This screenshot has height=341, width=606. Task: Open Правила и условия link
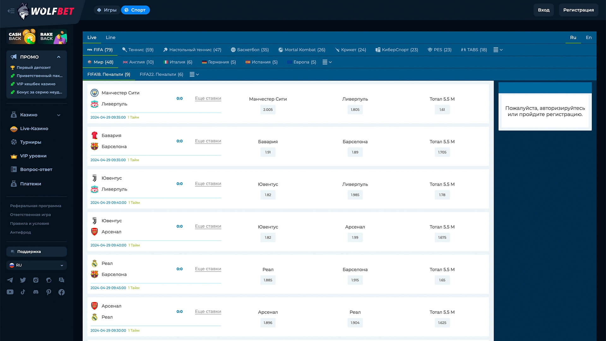(x=29, y=224)
